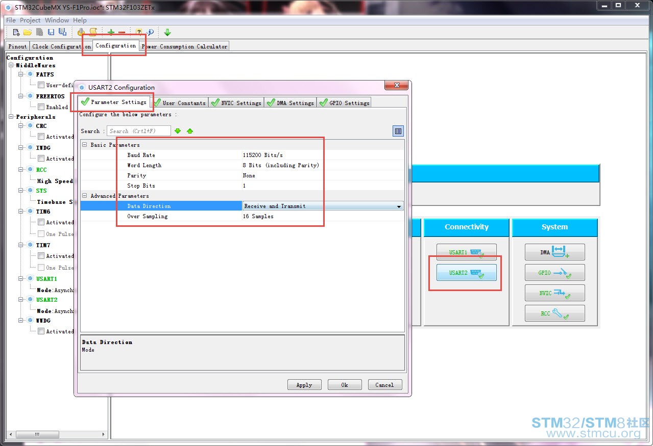Switch to User Constants tab
Screen dimensions: 653x446
pyautogui.click(x=180, y=102)
